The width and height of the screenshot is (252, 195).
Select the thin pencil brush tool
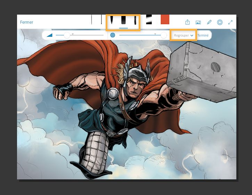click(x=92, y=19)
